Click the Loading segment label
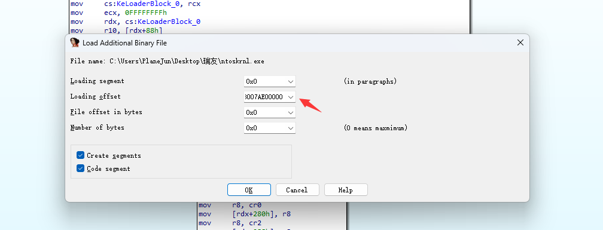This screenshot has height=230, width=603. [98, 81]
